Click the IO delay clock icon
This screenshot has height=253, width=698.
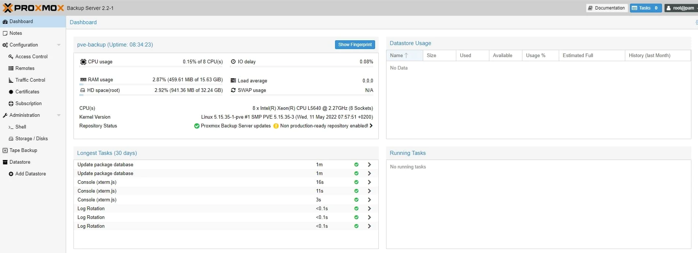(233, 62)
